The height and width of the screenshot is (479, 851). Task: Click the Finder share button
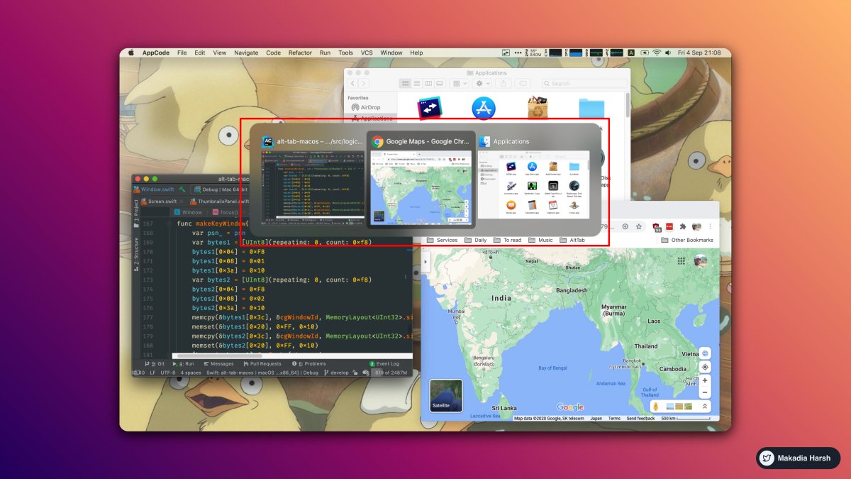point(503,83)
